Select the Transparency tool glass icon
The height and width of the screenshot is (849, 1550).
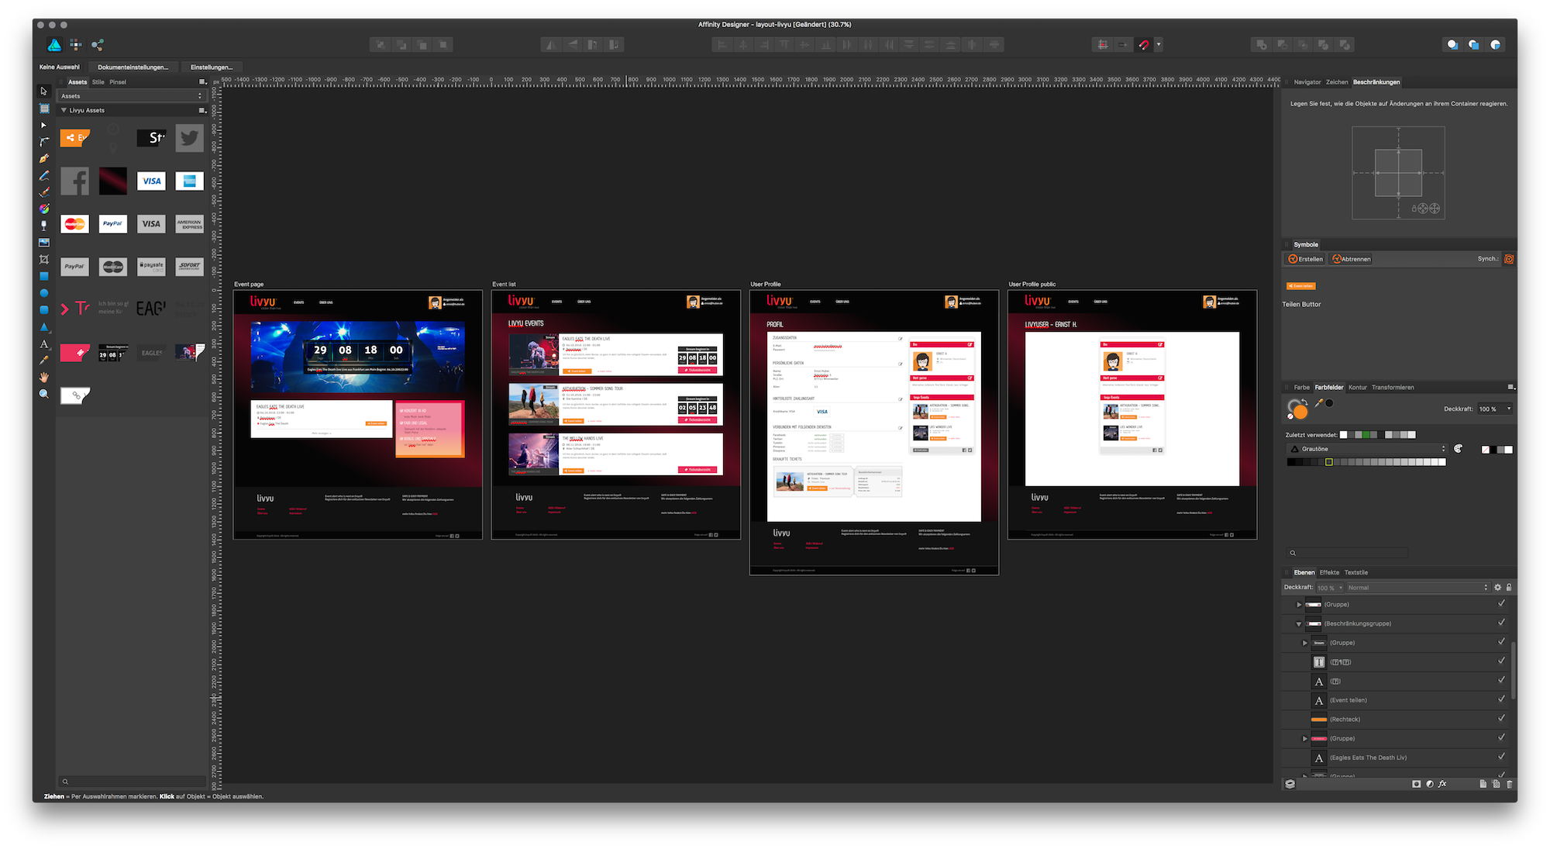(x=44, y=226)
